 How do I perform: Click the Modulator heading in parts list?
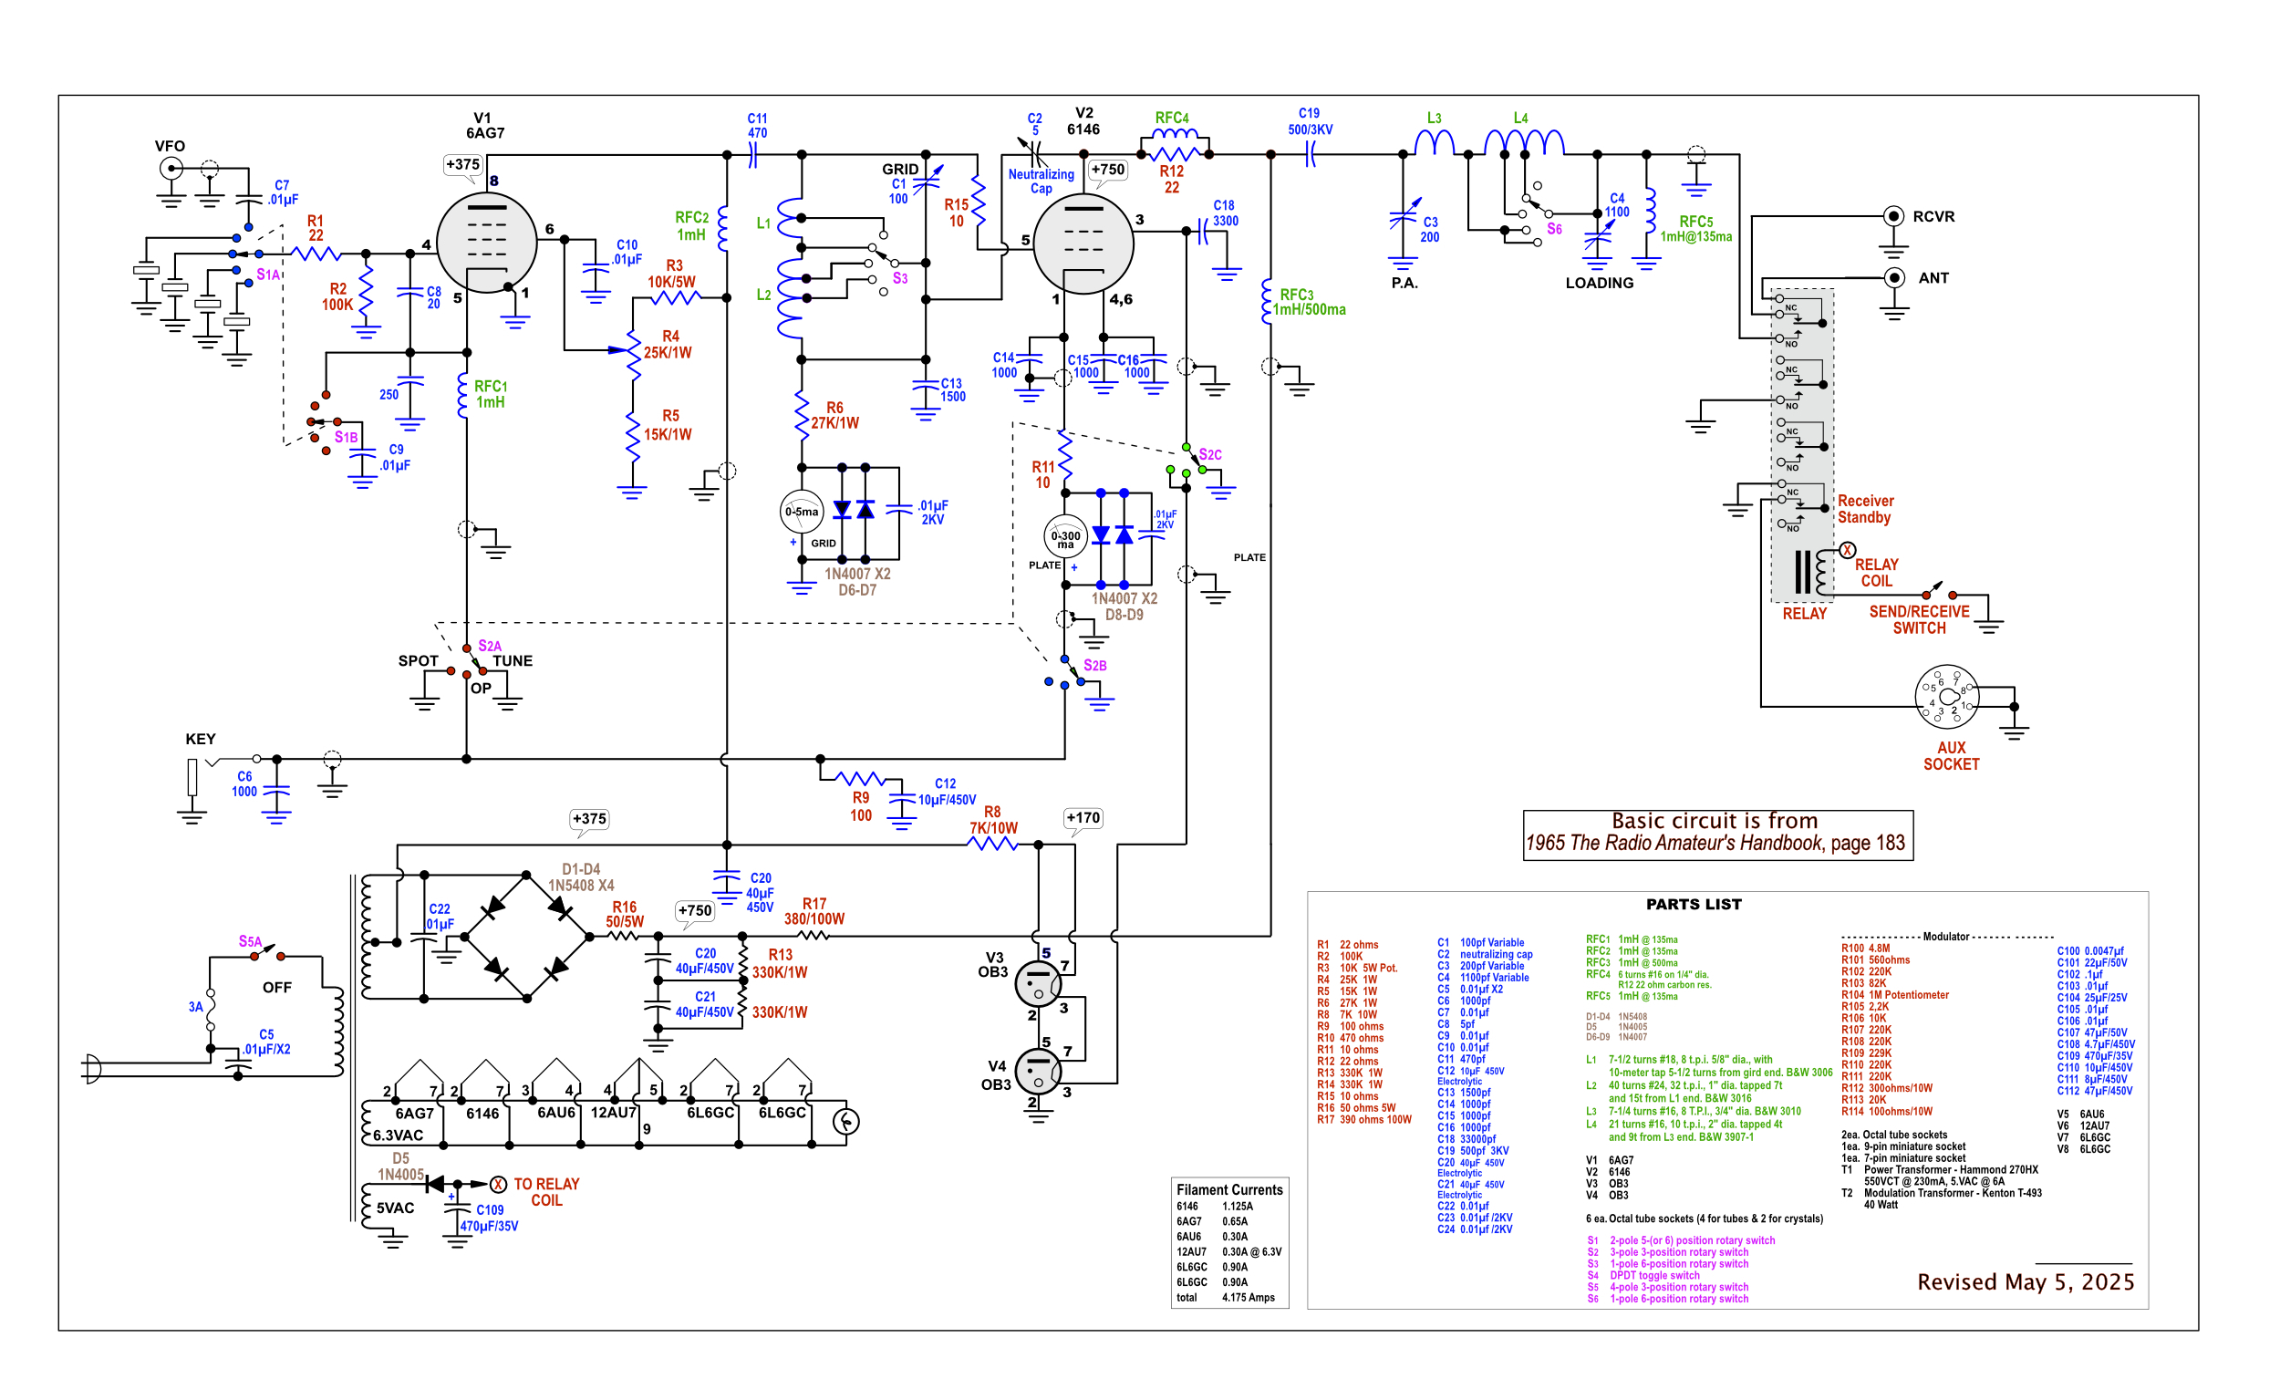[x=1946, y=937]
